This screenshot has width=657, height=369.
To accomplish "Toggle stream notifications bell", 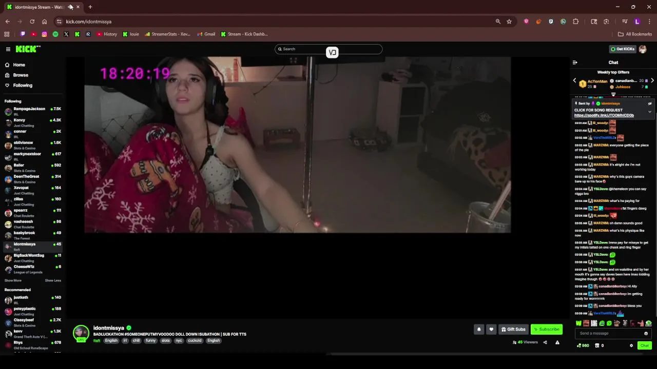I will click(x=479, y=329).
